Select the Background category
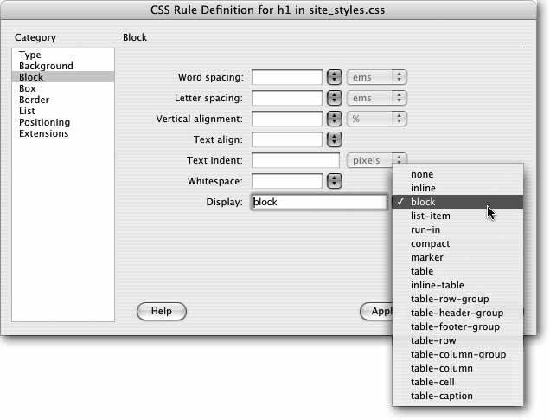550x420 pixels. click(46, 67)
